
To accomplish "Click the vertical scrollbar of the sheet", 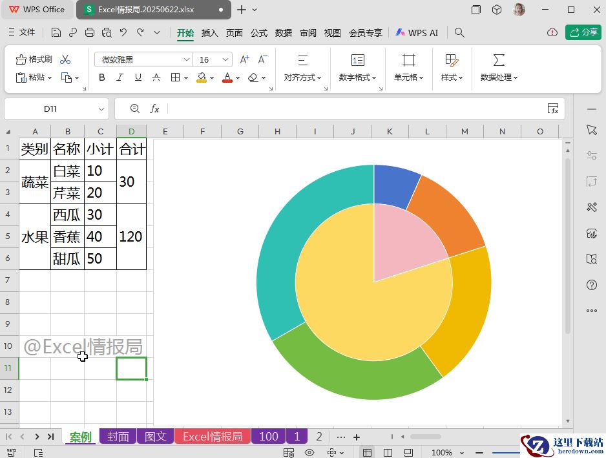I will click(x=568, y=247).
